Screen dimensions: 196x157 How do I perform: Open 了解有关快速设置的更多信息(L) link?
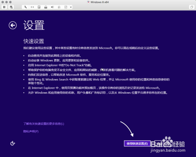tap(44, 124)
